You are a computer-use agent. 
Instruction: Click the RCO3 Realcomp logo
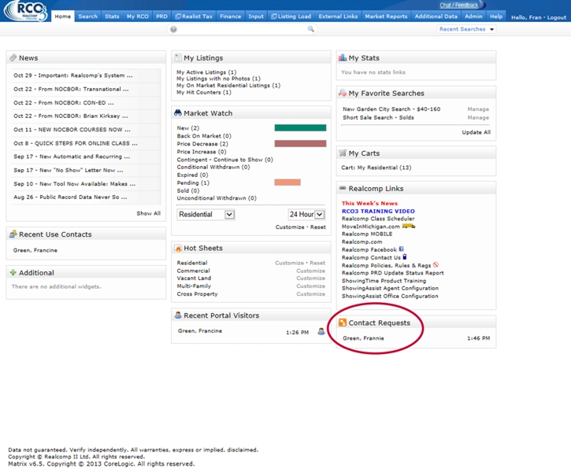tap(25, 11)
